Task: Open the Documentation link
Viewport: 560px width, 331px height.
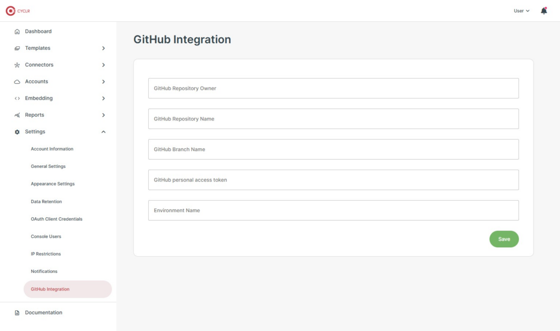Action: tap(44, 312)
